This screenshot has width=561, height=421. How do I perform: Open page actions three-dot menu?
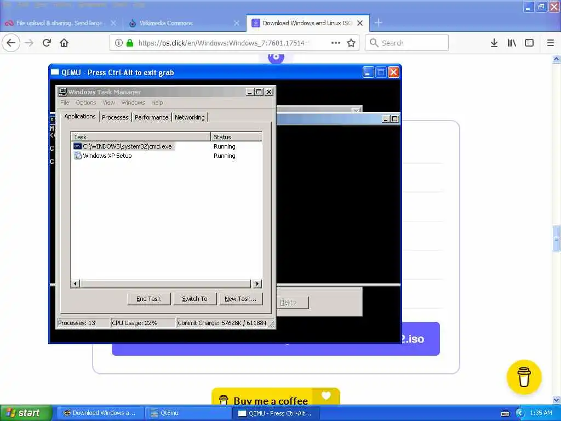[336, 43]
